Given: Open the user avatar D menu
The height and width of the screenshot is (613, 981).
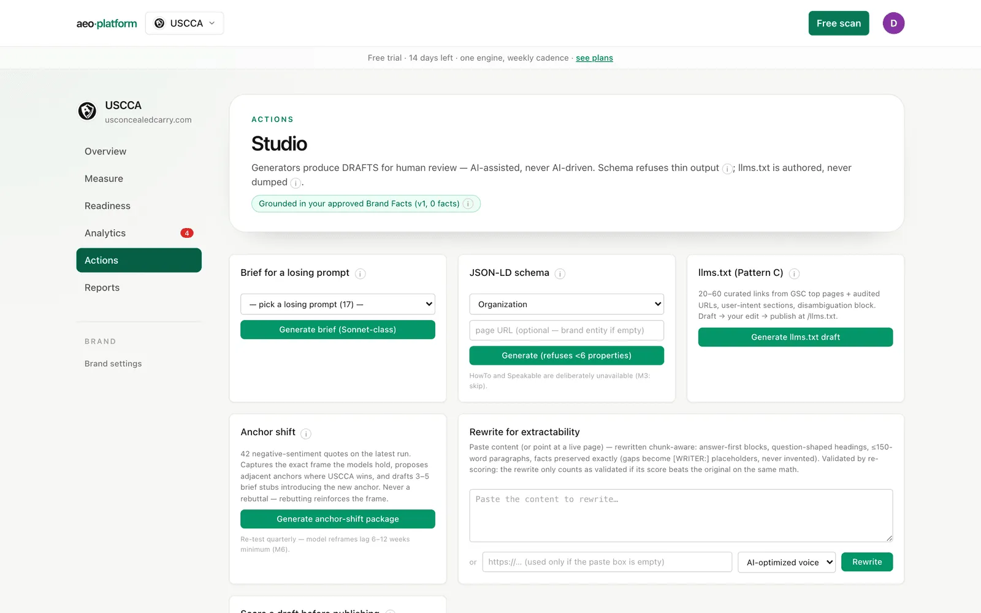Looking at the screenshot, I should coord(893,23).
